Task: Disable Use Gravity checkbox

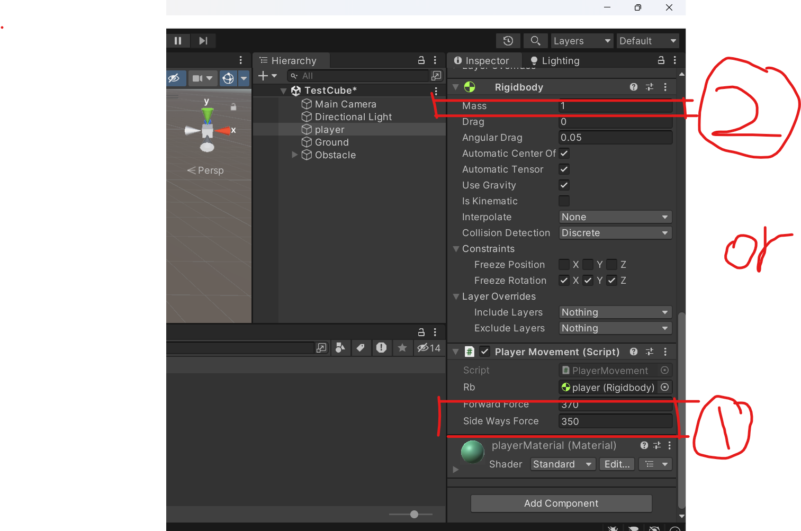Action: (x=564, y=185)
